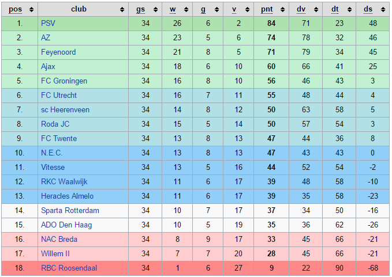392x277 pixels.
Task: Click the sort arrows in club header
Action: (x=122, y=9)
